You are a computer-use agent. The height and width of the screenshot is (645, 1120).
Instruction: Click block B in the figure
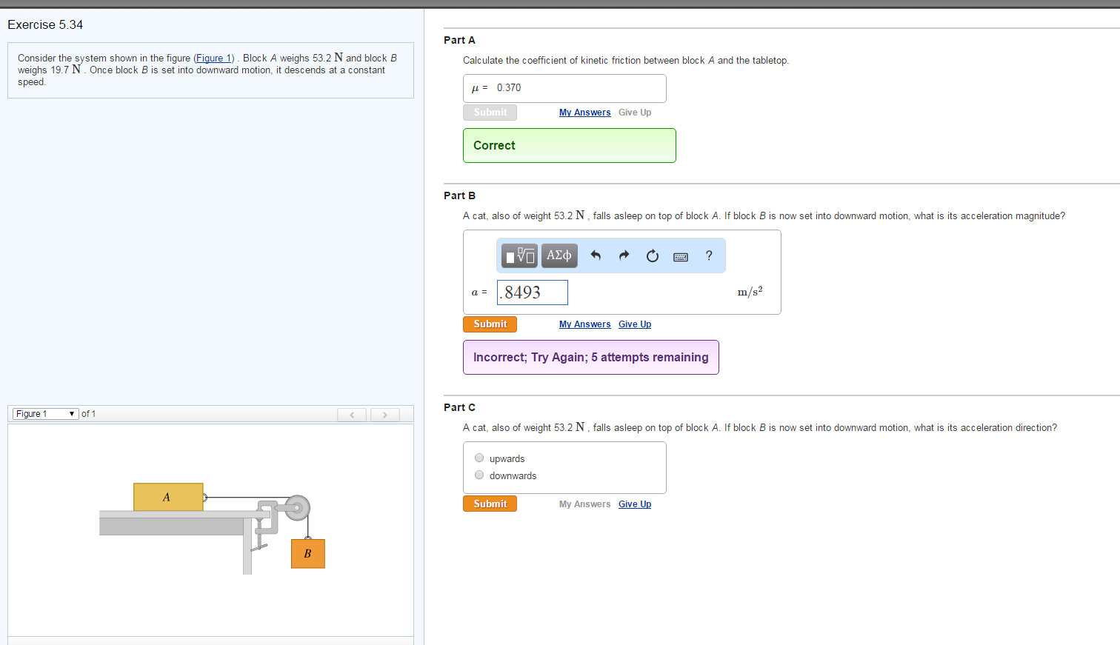click(308, 553)
